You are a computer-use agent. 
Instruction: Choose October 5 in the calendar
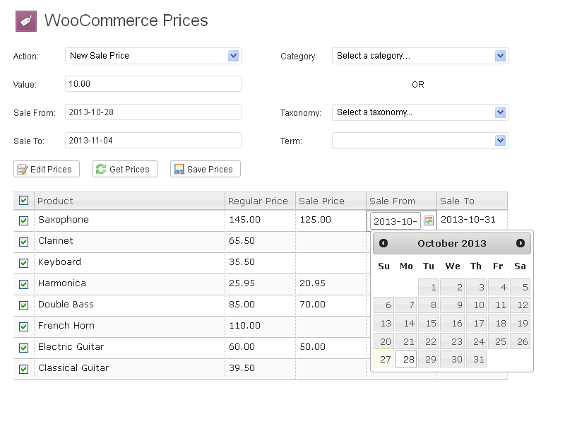click(520, 287)
